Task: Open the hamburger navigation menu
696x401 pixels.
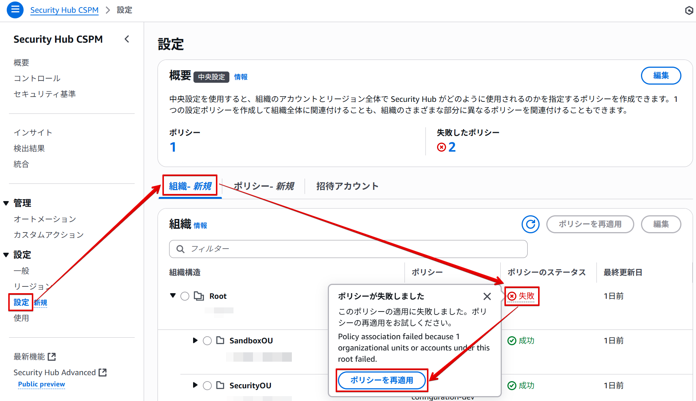Action: click(x=15, y=10)
